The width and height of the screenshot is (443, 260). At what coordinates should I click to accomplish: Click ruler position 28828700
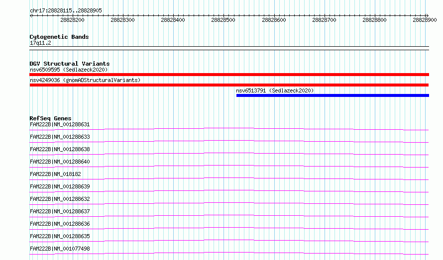[325, 20]
